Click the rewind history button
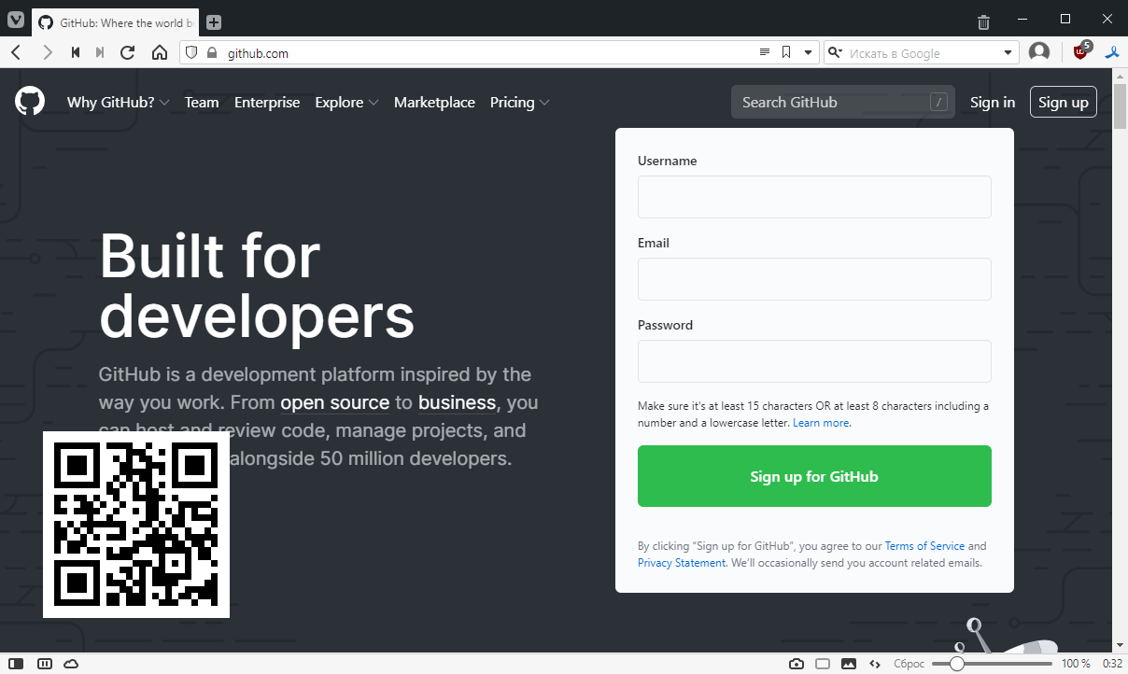1128x674 pixels. click(76, 53)
